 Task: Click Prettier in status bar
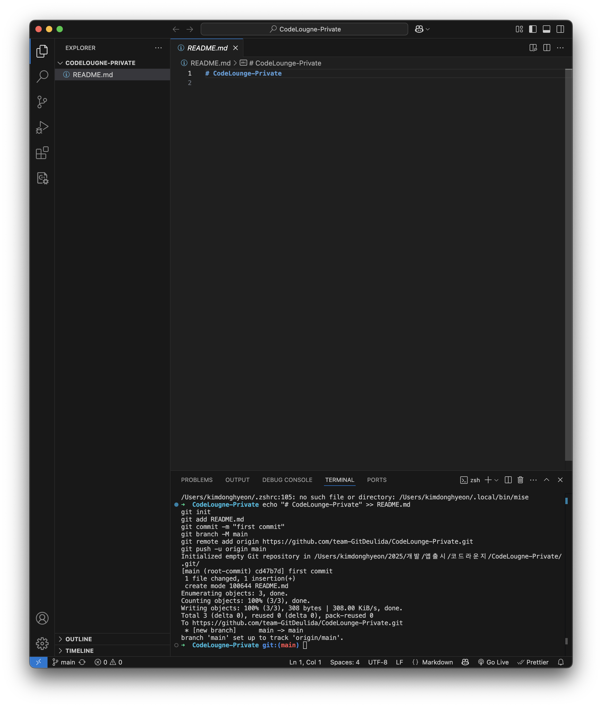[x=533, y=662]
